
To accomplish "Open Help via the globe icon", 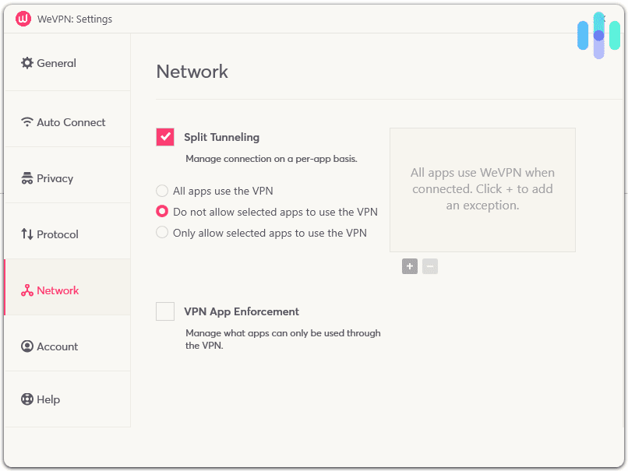I will (x=26, y=399).
